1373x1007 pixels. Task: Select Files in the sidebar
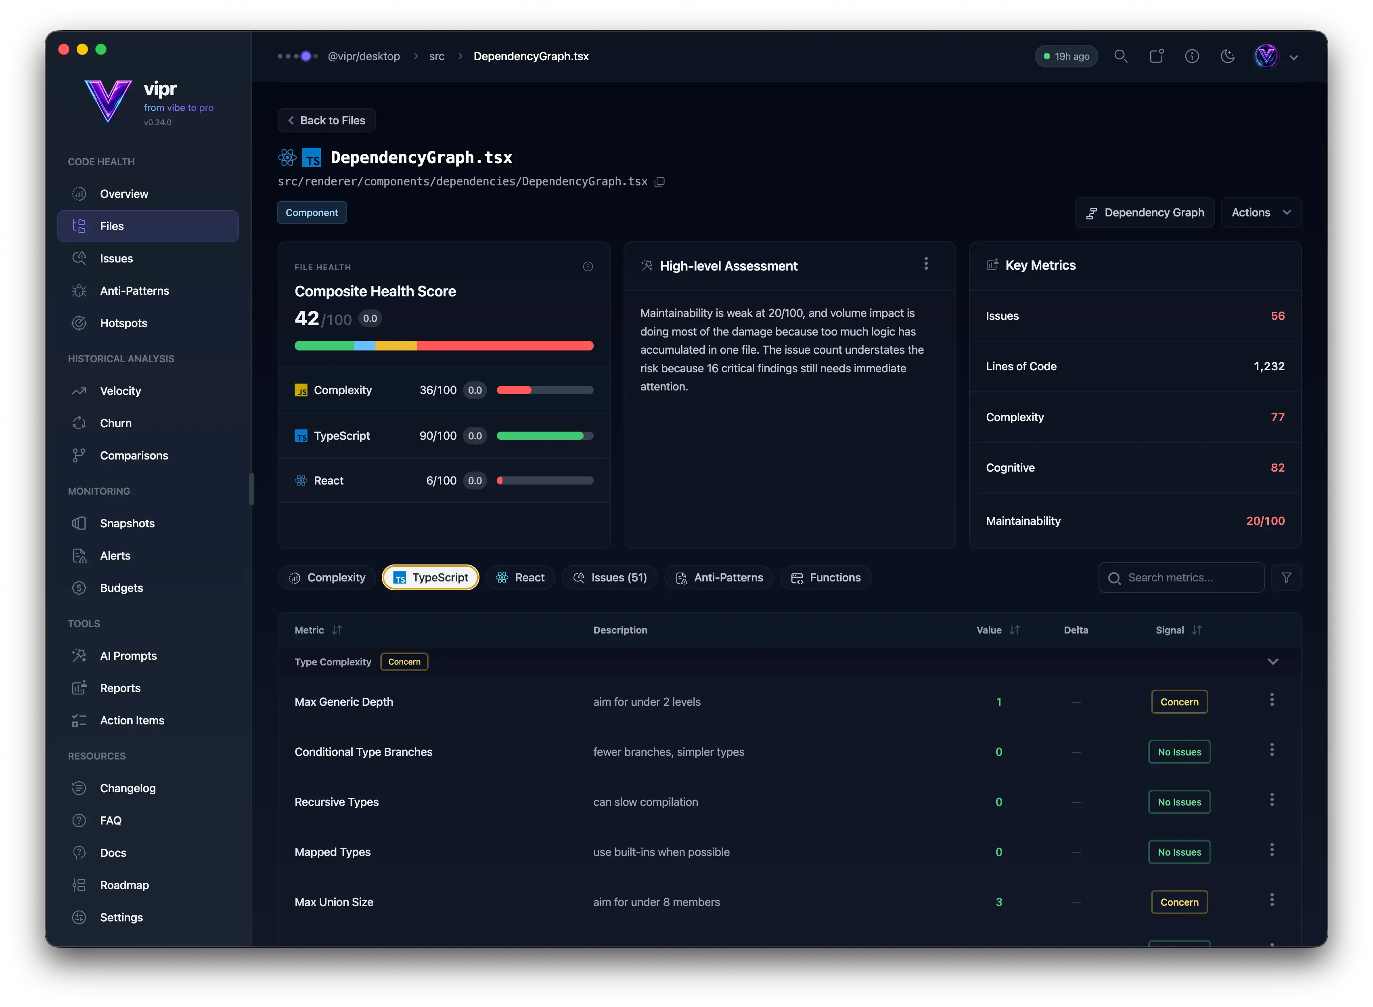coord(148,226)
